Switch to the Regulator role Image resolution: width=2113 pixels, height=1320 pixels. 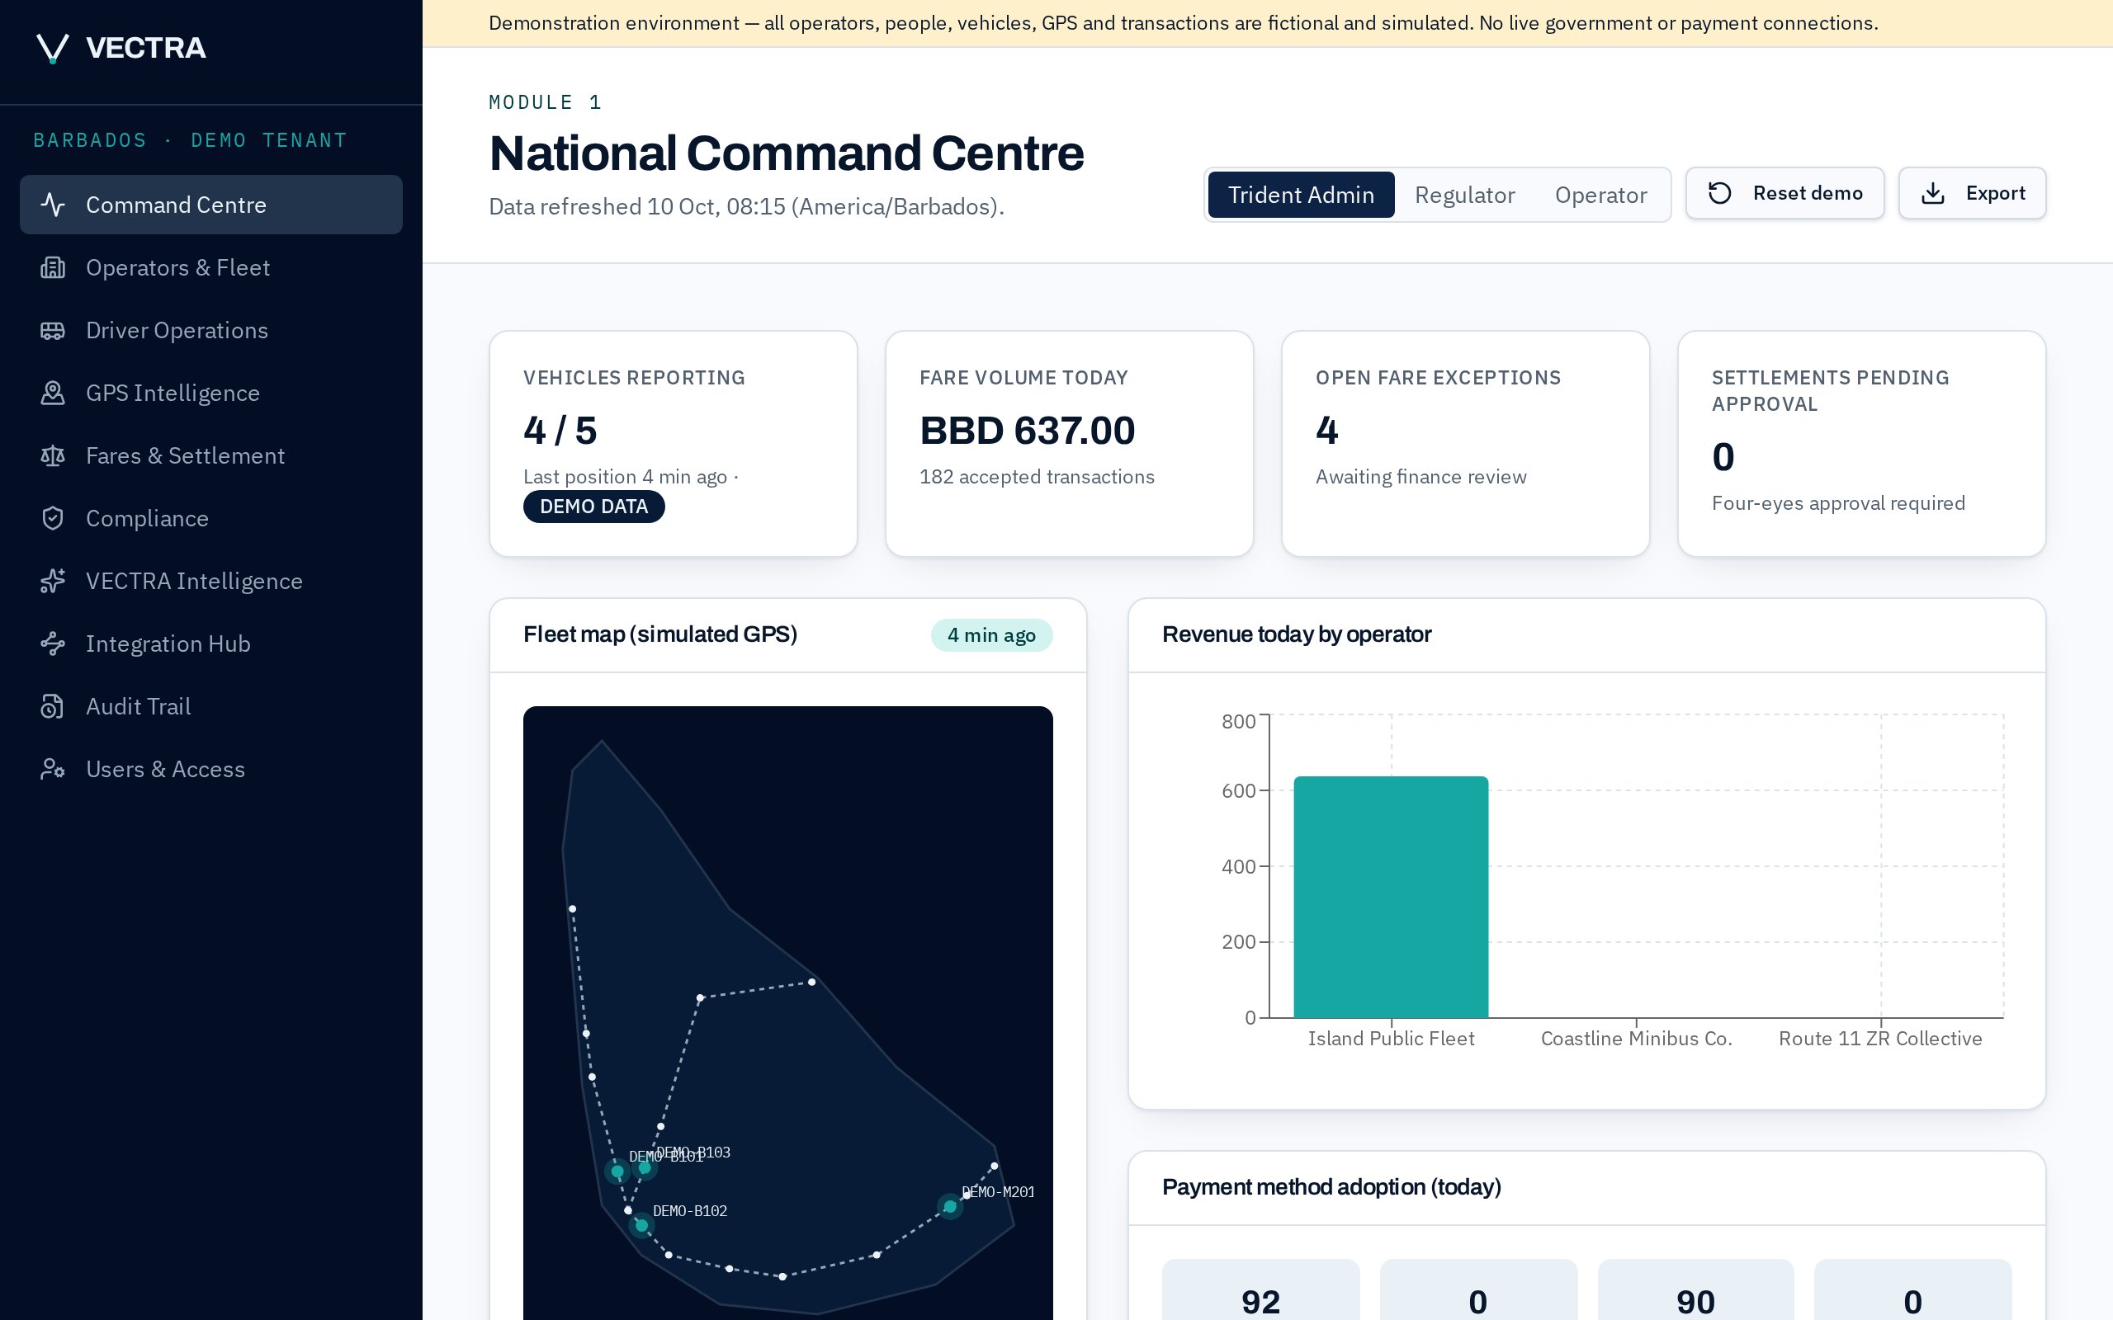1464,195
